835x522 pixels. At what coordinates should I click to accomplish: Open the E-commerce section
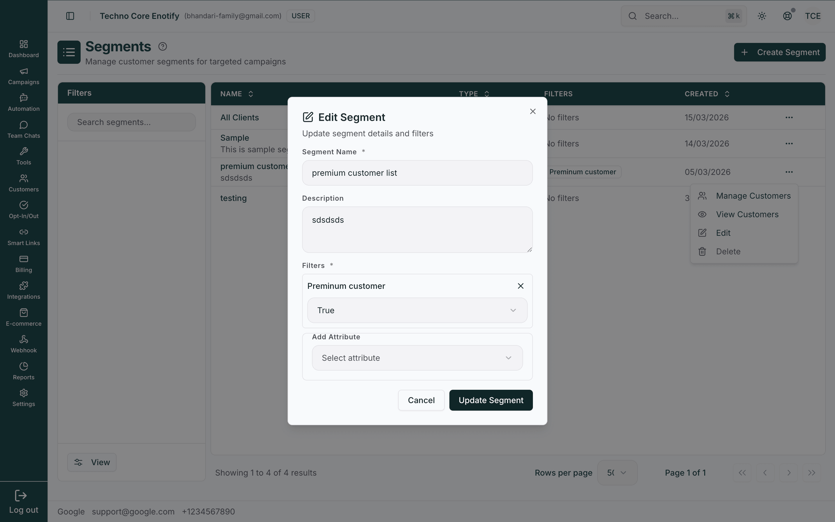23,317
